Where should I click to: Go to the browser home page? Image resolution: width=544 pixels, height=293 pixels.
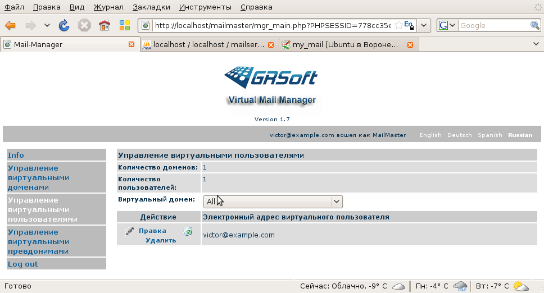(105, 25)
